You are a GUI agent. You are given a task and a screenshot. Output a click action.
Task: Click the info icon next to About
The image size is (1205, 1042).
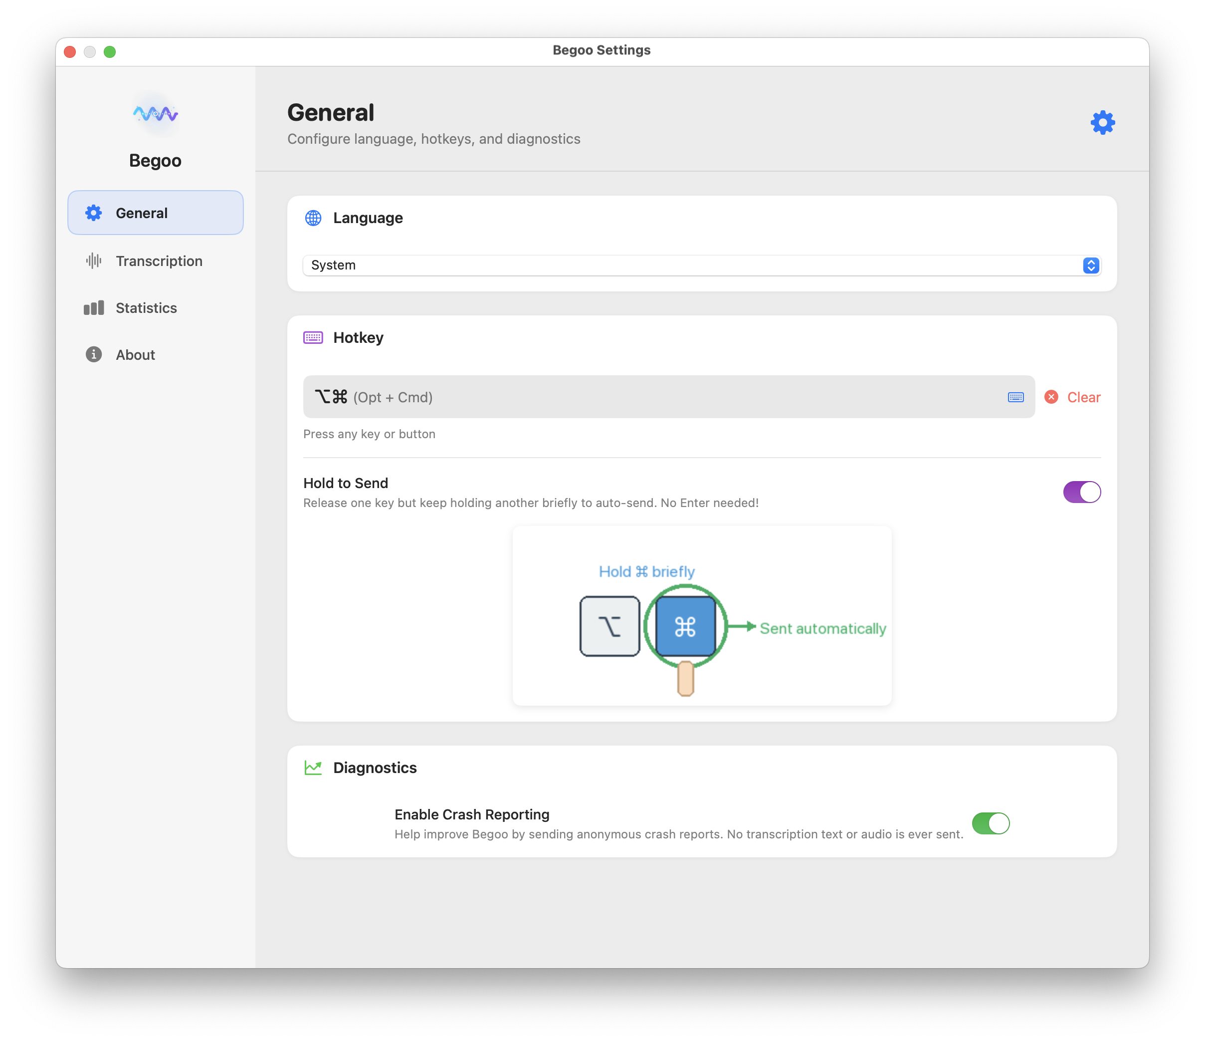[94, 354]
